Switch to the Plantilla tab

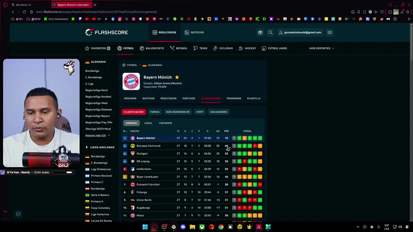[x=254, y=98]
